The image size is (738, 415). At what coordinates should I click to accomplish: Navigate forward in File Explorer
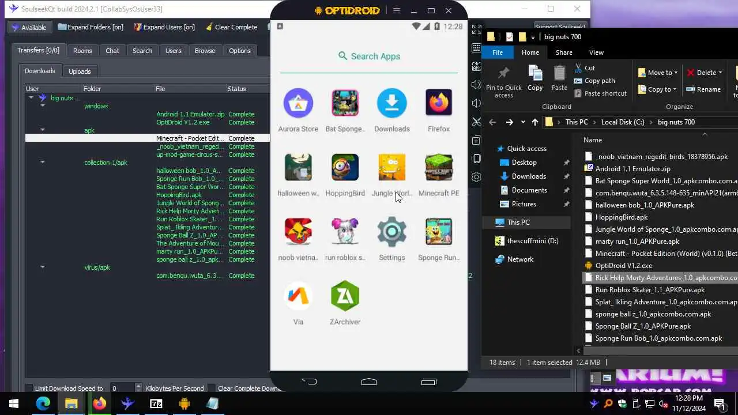(509, 122)
